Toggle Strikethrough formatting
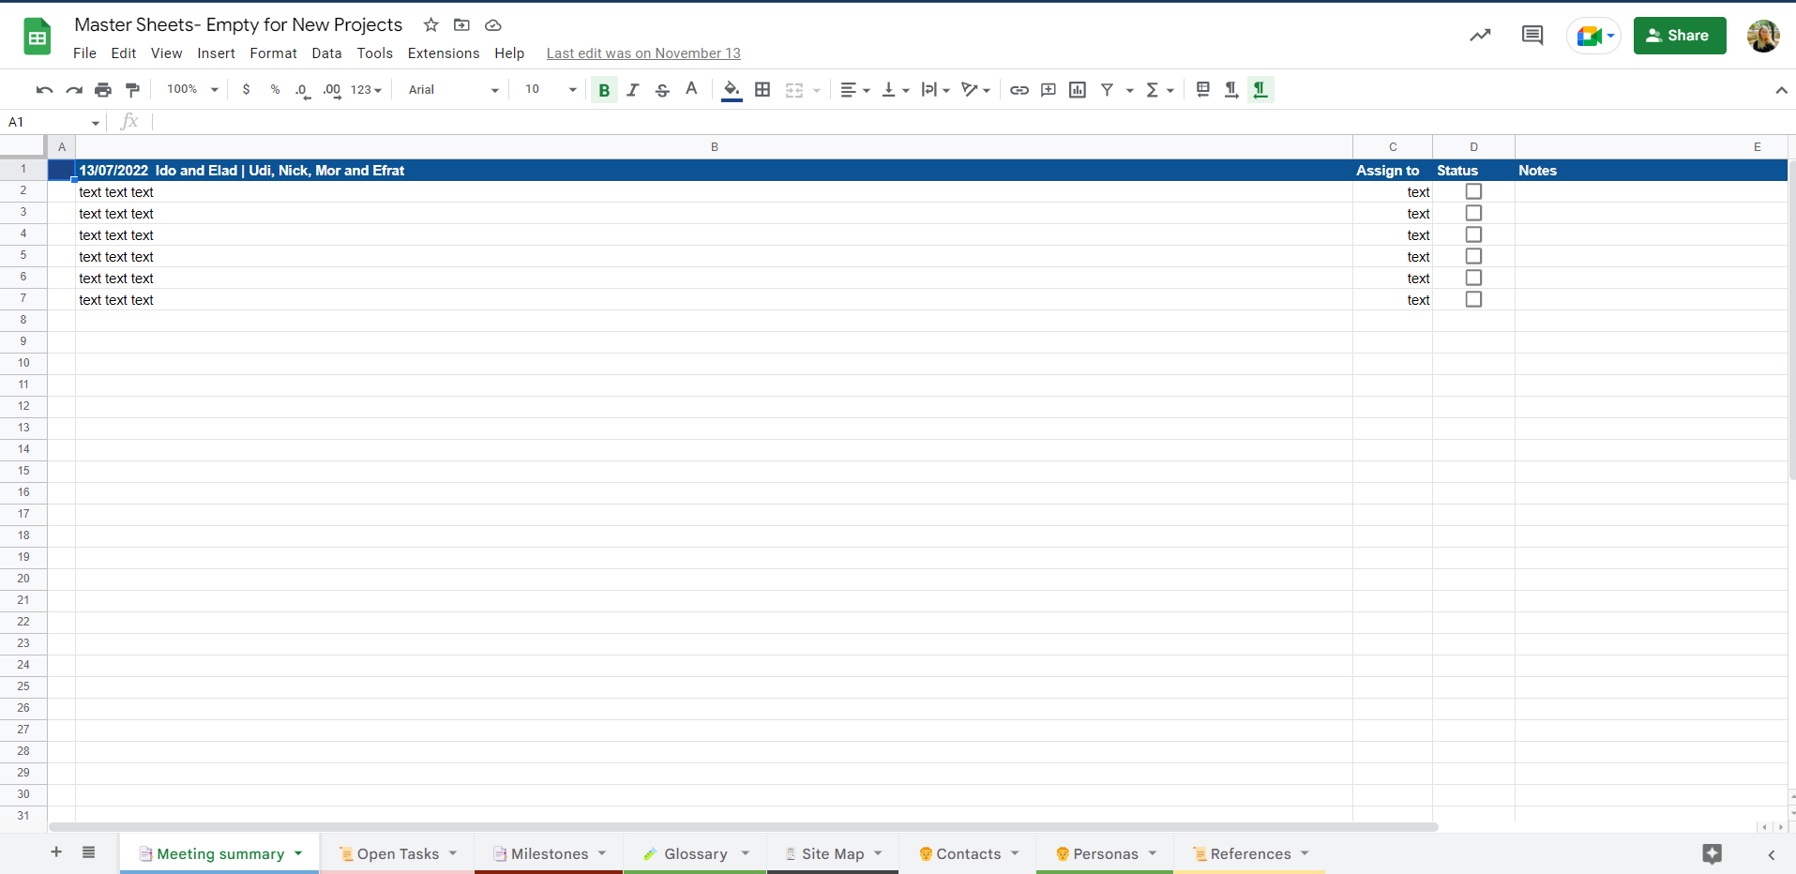The width and height of the screenshot is (1796, 874). pos(662,90)
